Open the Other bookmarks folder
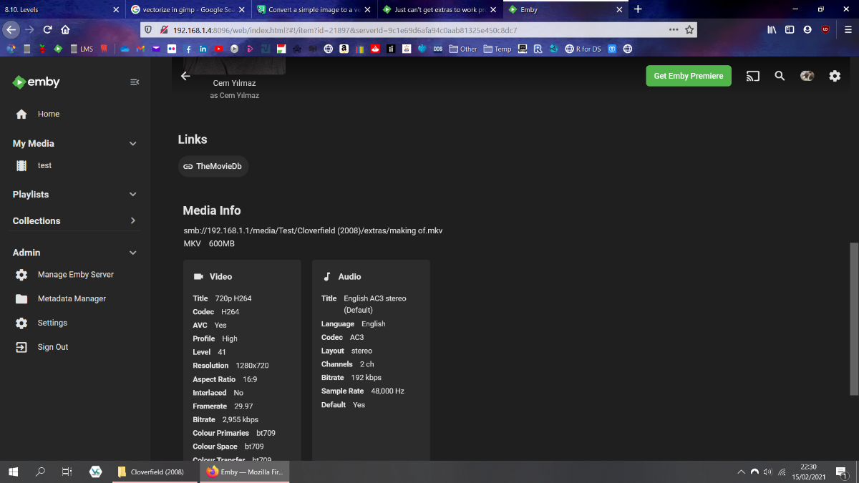The image size is (859, 483). click(463, 49)
